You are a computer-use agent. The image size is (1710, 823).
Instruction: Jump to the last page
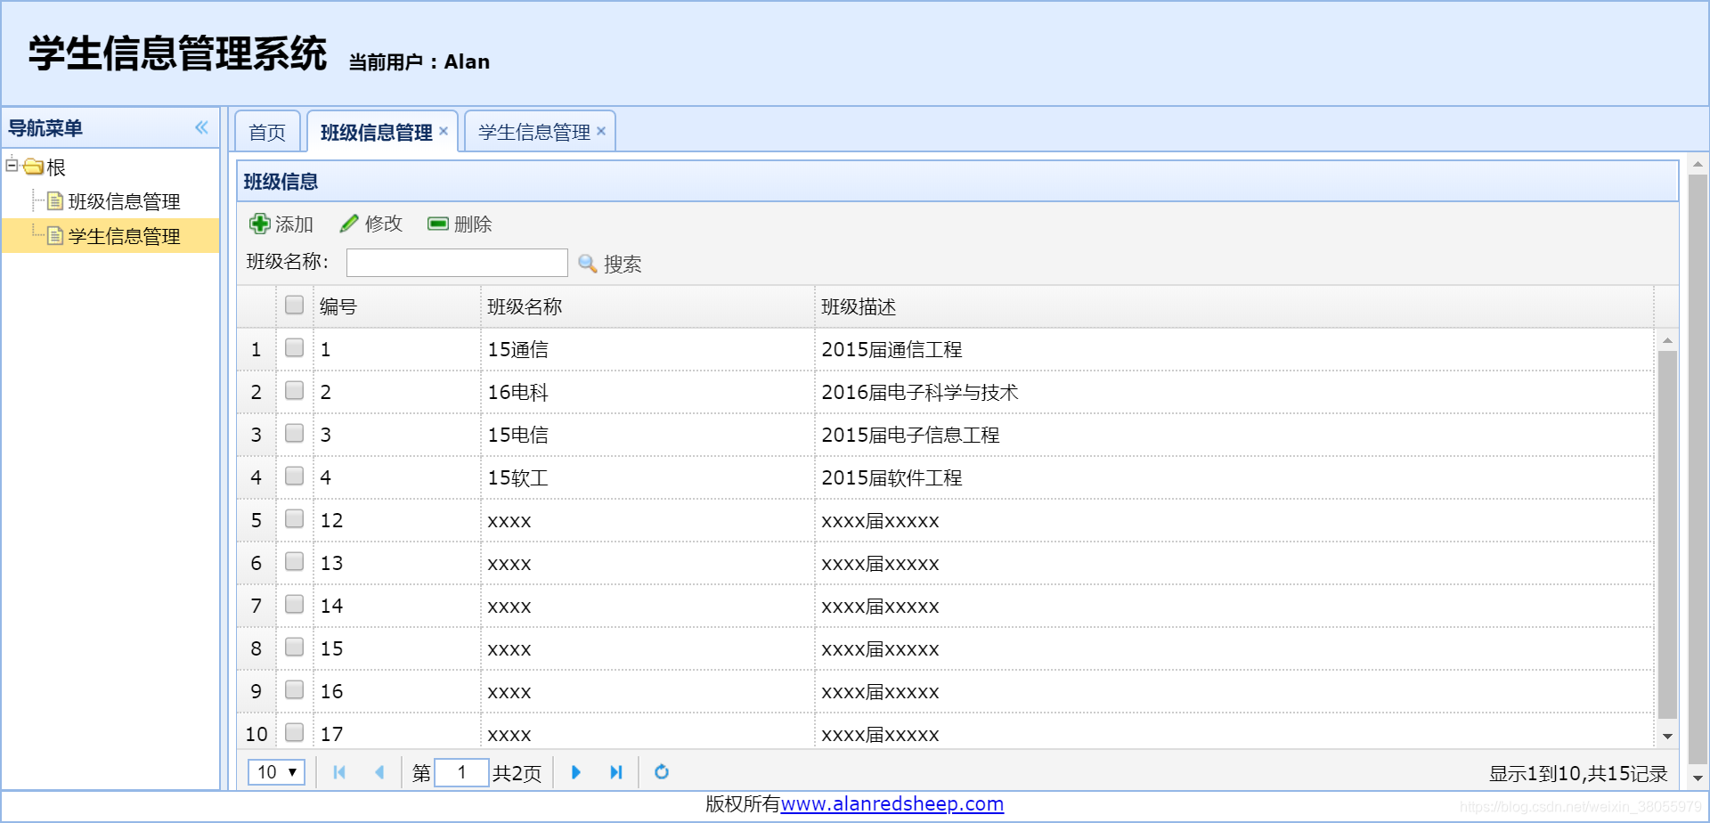(616, 772)
